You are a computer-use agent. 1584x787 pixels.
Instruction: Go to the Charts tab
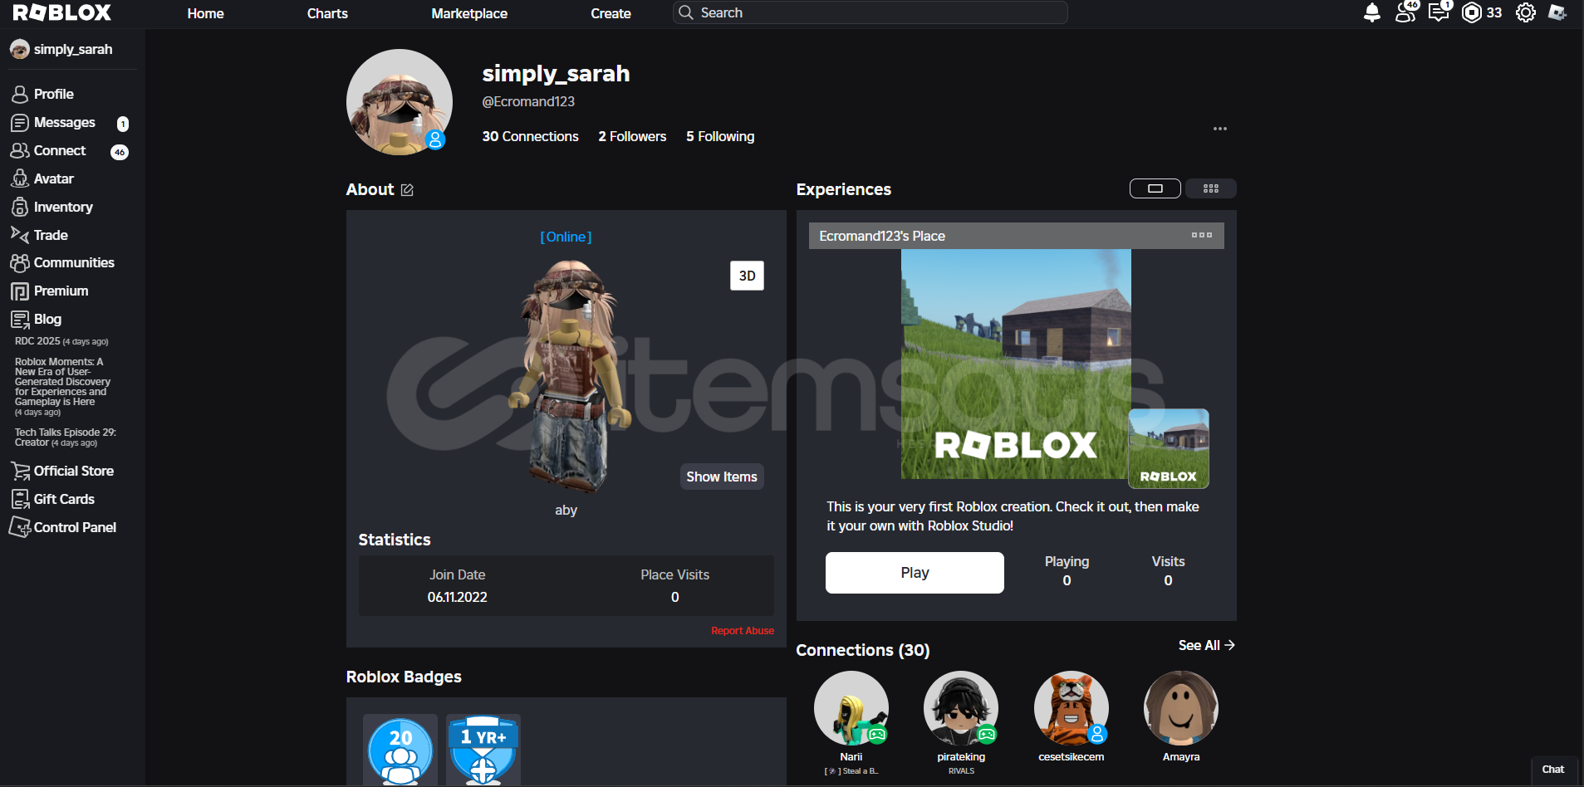[327, 13]
